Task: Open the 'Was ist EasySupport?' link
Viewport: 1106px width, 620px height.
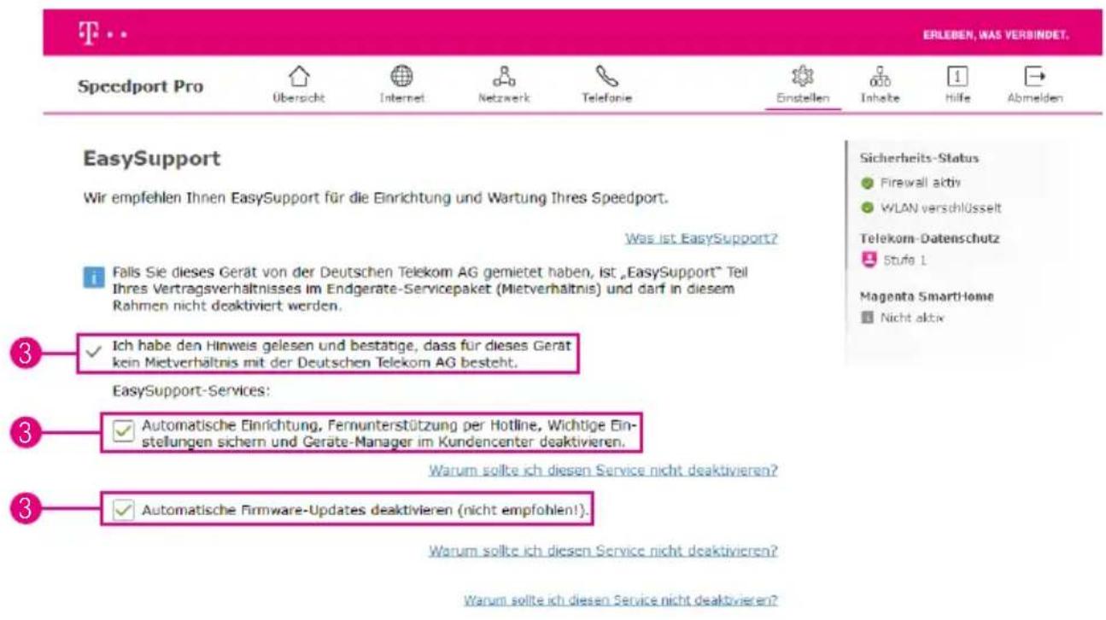Action: click(701, 238)
